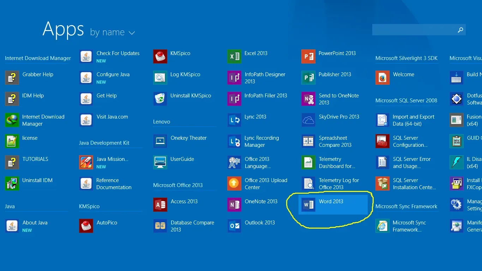Click the Microsoft Sync Framework group header
The image size is (482, 271).
406,206
